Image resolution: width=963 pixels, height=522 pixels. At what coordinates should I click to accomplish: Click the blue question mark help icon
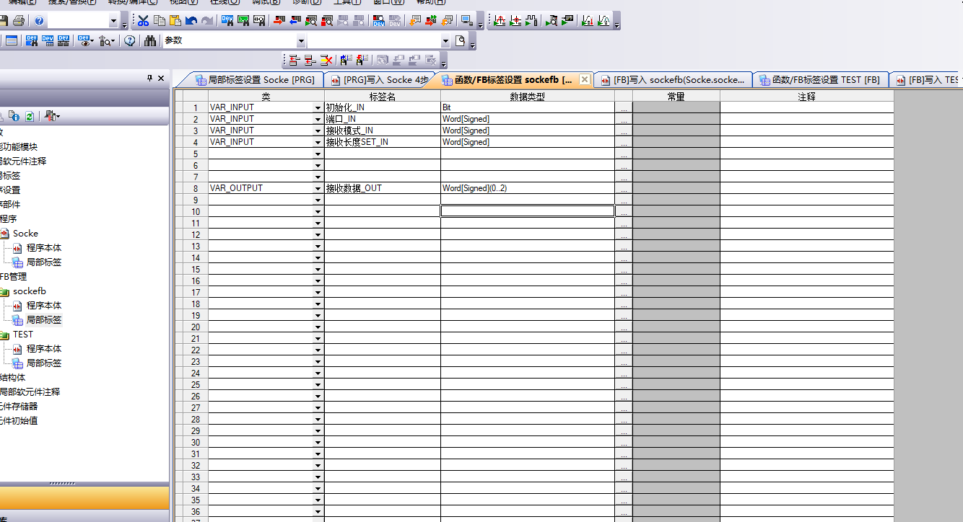point(39,21)
